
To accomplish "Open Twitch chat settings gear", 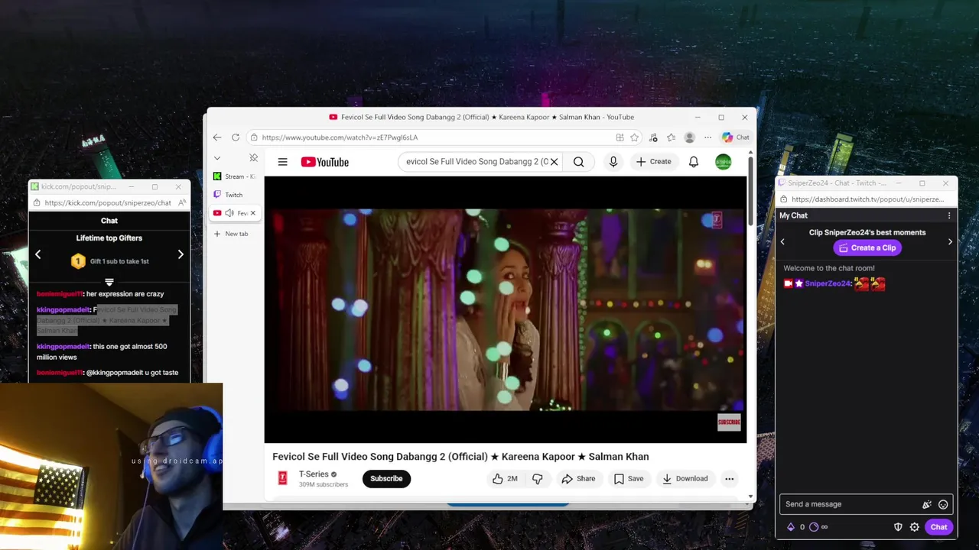I will [x=914, y=527].
